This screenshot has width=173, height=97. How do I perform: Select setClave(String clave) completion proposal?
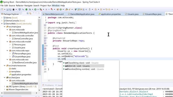(84, 63)
